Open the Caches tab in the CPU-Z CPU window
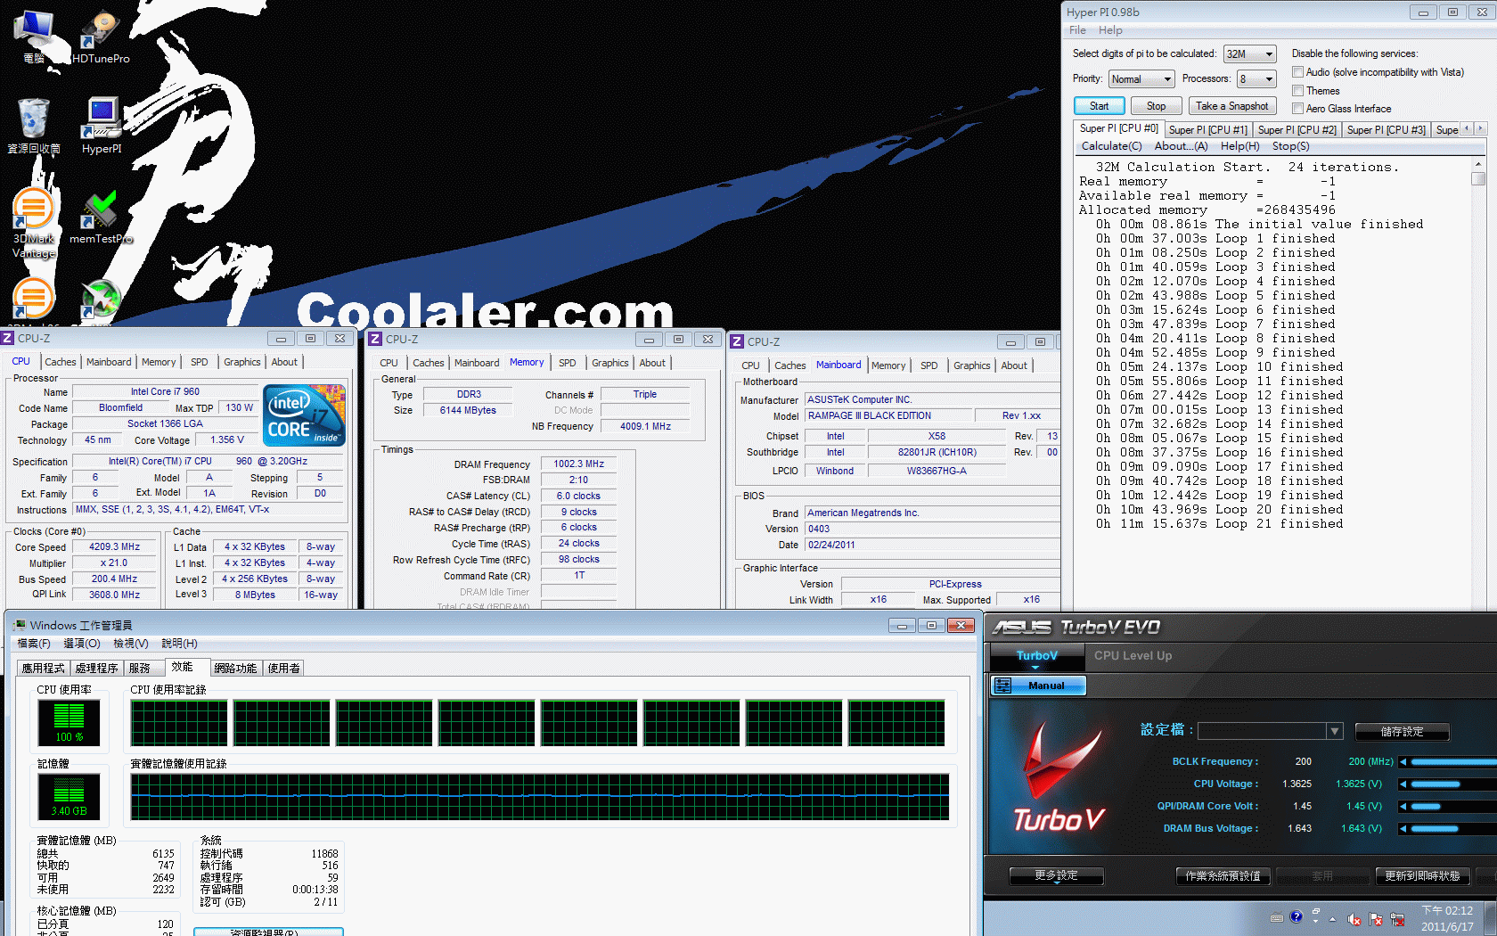Viewport: 1497px width, 936px height. 61,362
